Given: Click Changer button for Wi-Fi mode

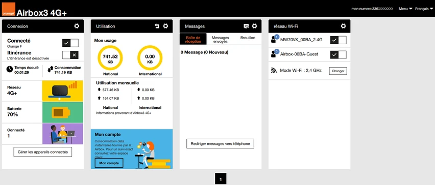Looking at the screenshot, I should pos(338,71).
